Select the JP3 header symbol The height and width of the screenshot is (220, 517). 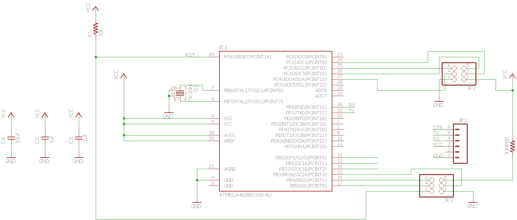pos(436,186)
